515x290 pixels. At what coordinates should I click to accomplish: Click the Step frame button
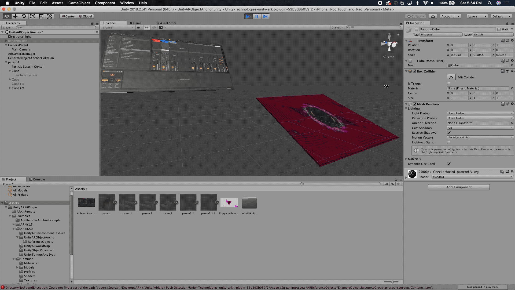tap(265, 16)
